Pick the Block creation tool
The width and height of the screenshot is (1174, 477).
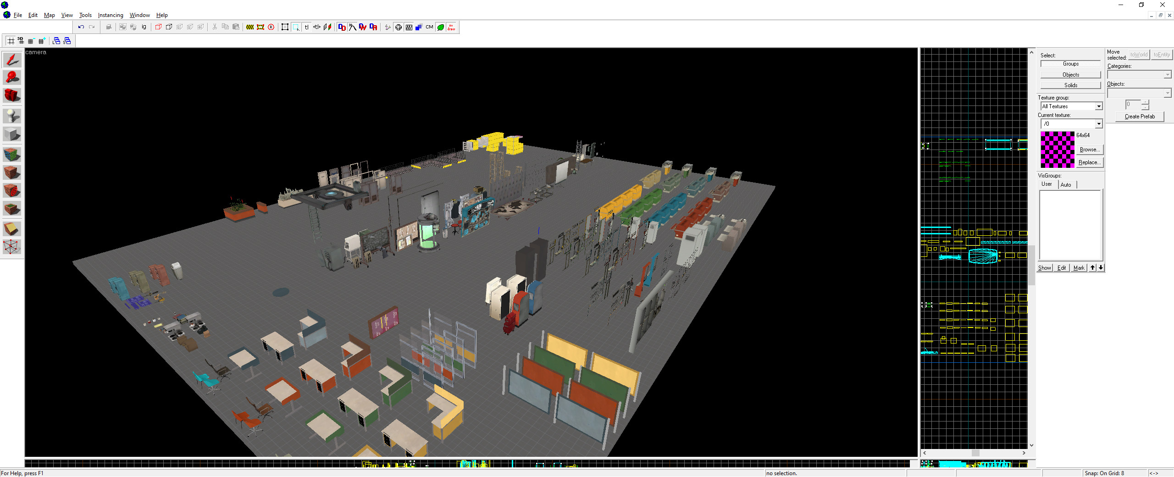(x=11, y=134)
